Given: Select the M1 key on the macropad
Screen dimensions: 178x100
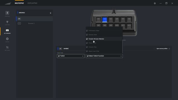Looking at the screenshot, I should 98,19.
